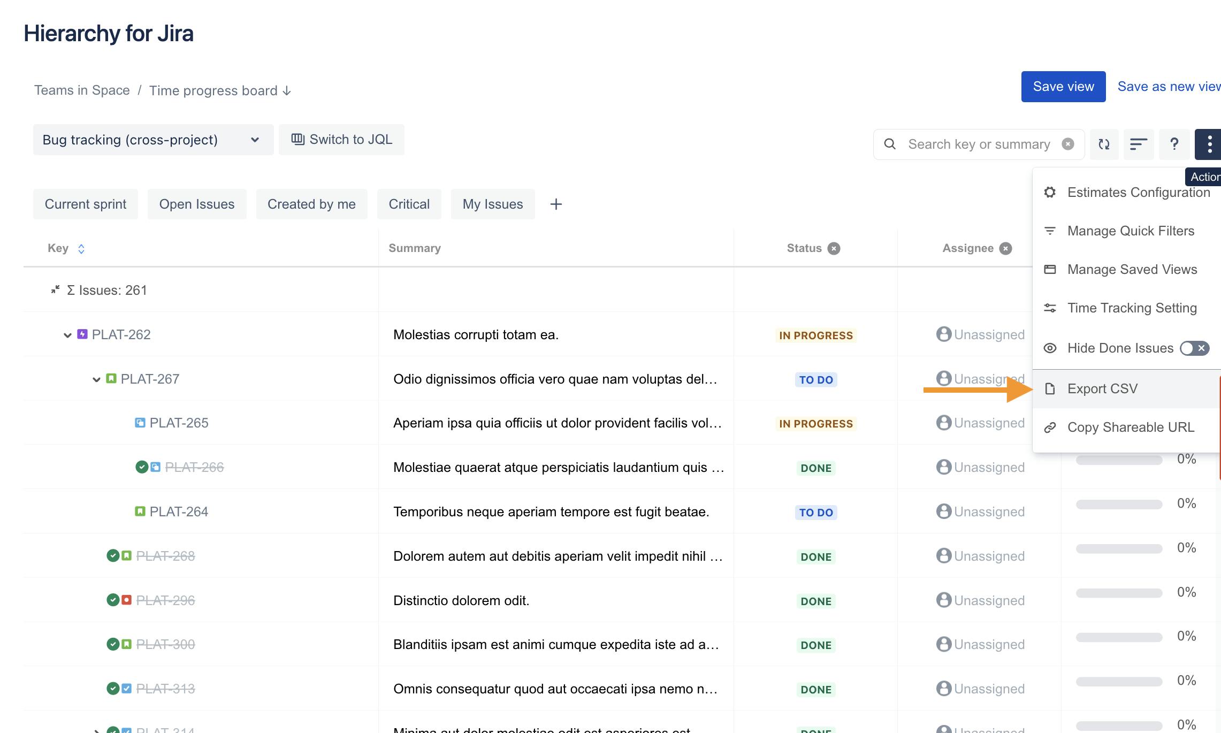Screen dimensions: 1221x733
Task: Collapse all via the Issues: 261 collapse icon
Action: (x=55, y=290)
